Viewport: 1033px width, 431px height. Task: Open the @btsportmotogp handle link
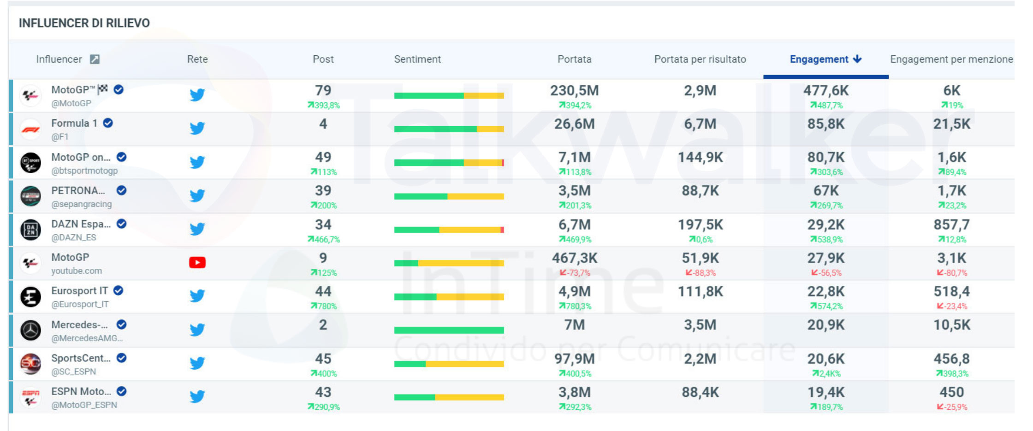[x=84, y=171]
